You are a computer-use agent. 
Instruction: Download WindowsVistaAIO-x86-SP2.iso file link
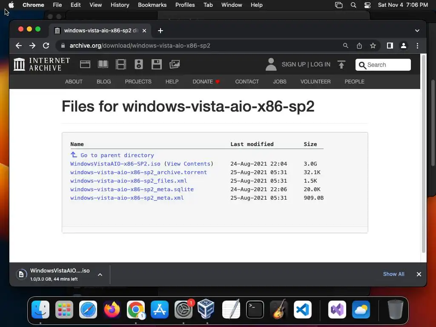tap(115, 164)
